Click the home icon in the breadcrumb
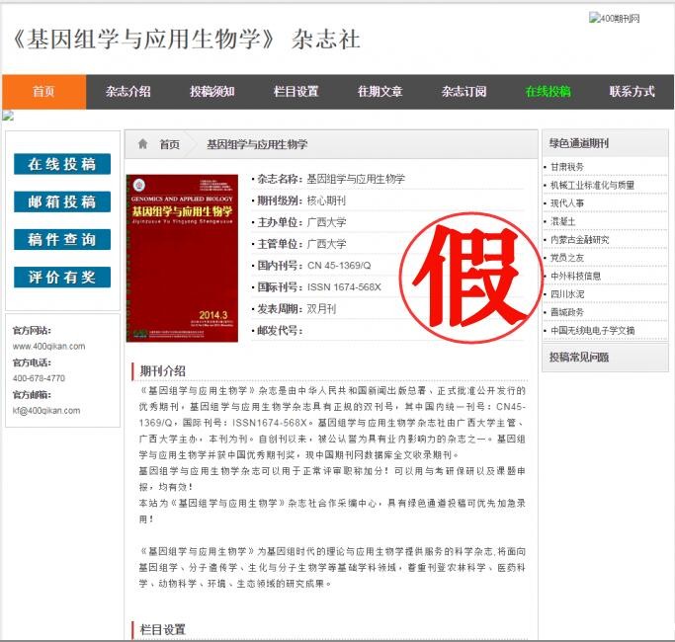This screenshot has width=675, height=642. pos(142,144)
